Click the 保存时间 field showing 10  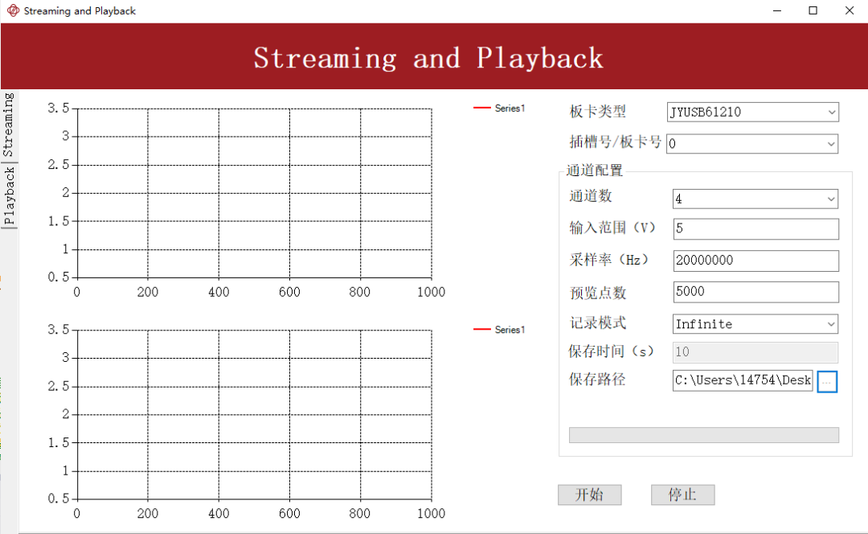(755, 352)
